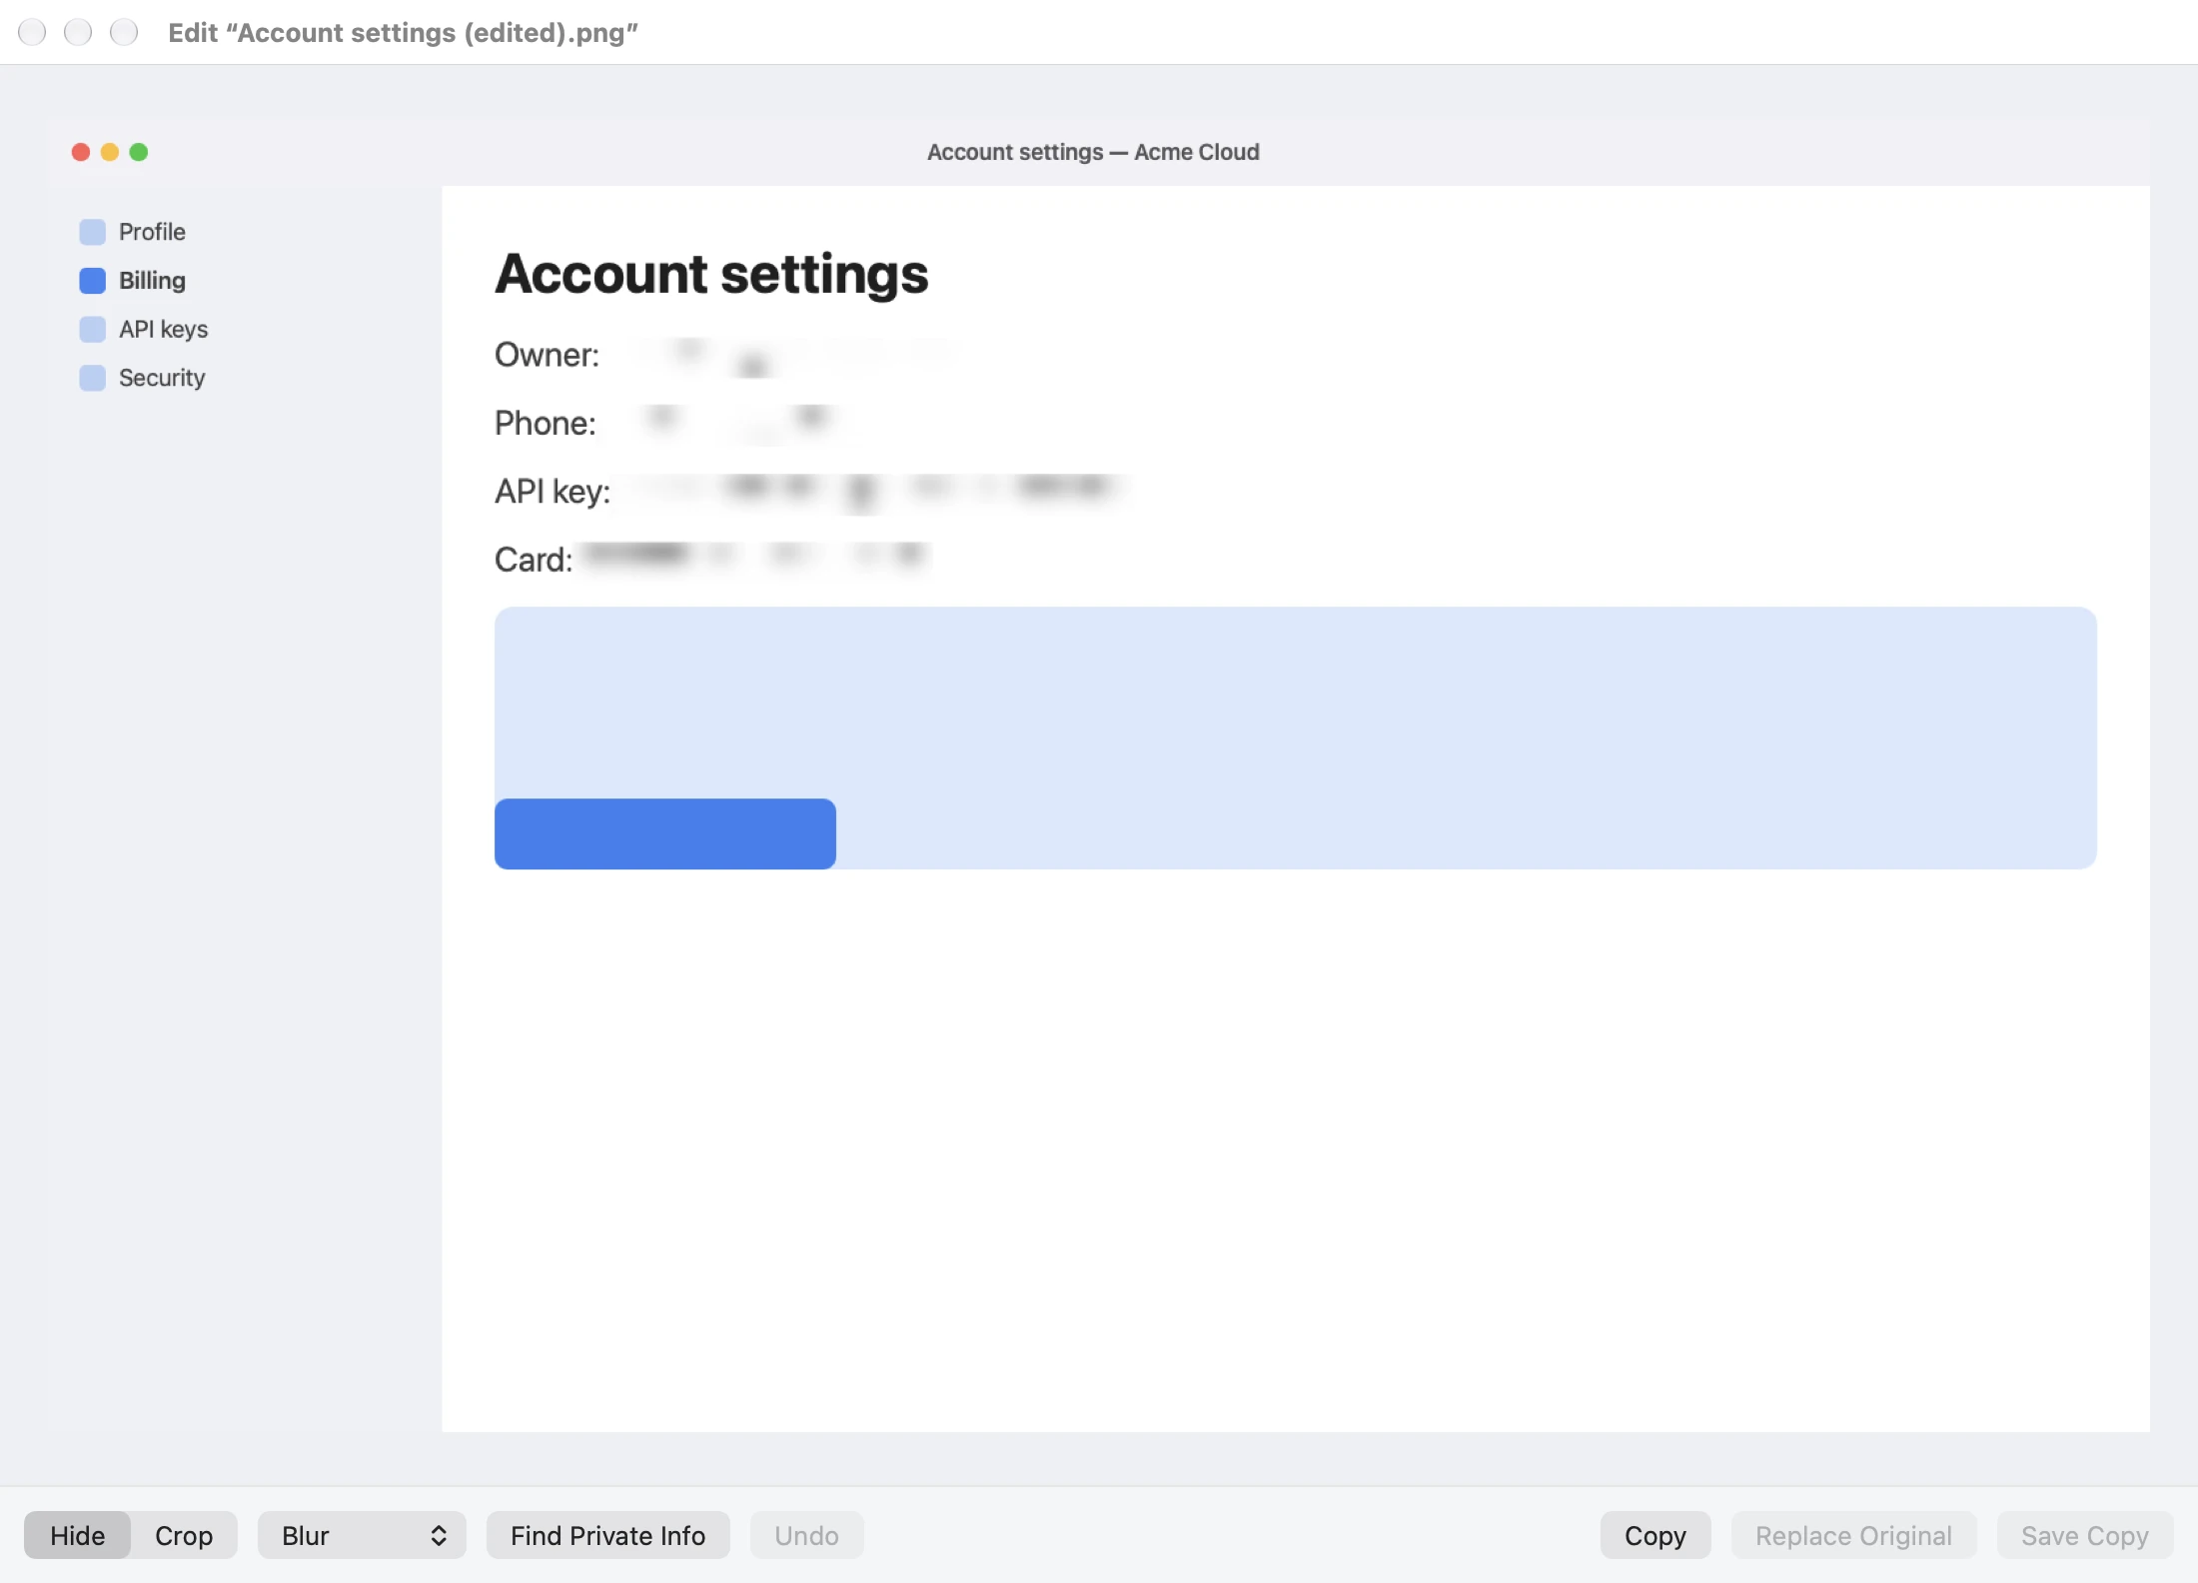Click Security in the screenshot sidebar
Image resolution: width=2198 pixels, height=1583 pixels.
coord(162,378)
